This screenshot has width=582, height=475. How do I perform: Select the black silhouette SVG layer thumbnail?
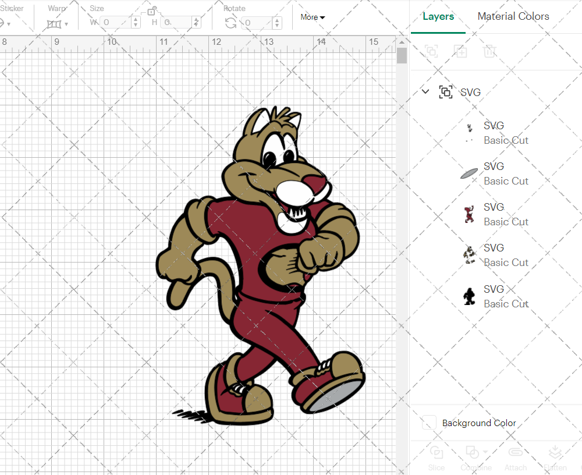469,296
